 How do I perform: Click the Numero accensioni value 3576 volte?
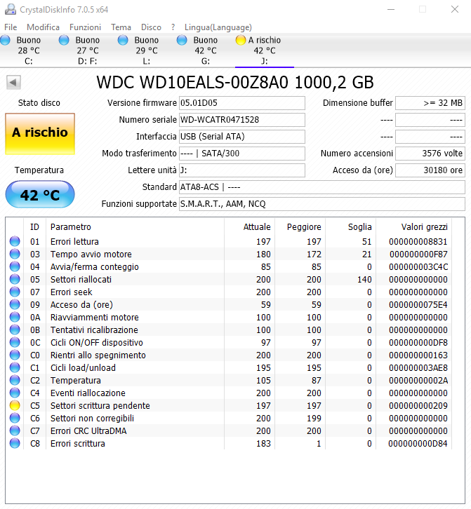(x=430, y=154)
